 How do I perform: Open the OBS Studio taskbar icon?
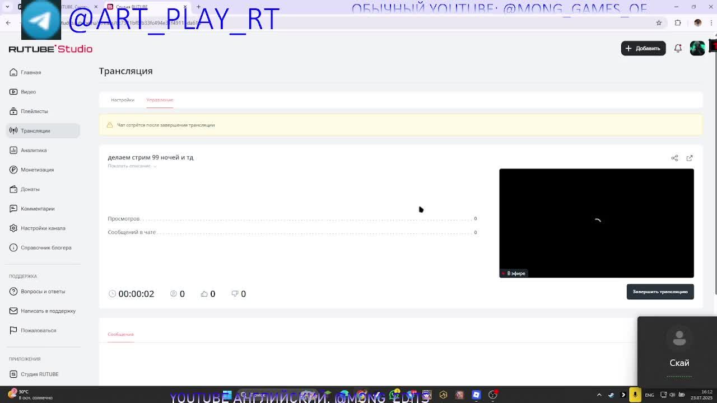tap(493, 395)
